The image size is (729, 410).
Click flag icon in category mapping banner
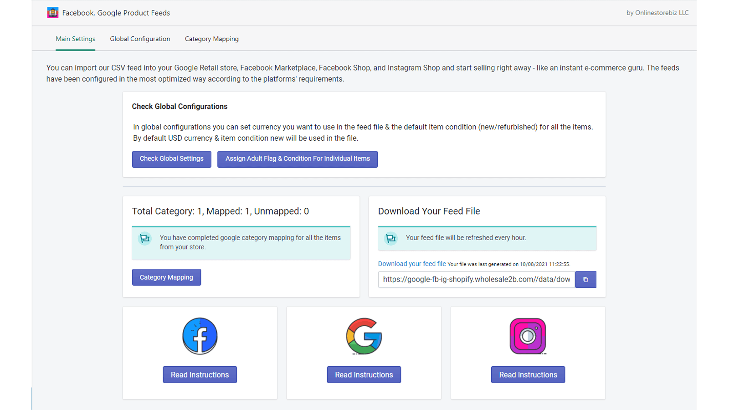pos(145,238)
